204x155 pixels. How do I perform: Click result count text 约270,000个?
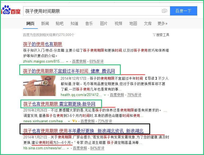(x=65, y=35)
